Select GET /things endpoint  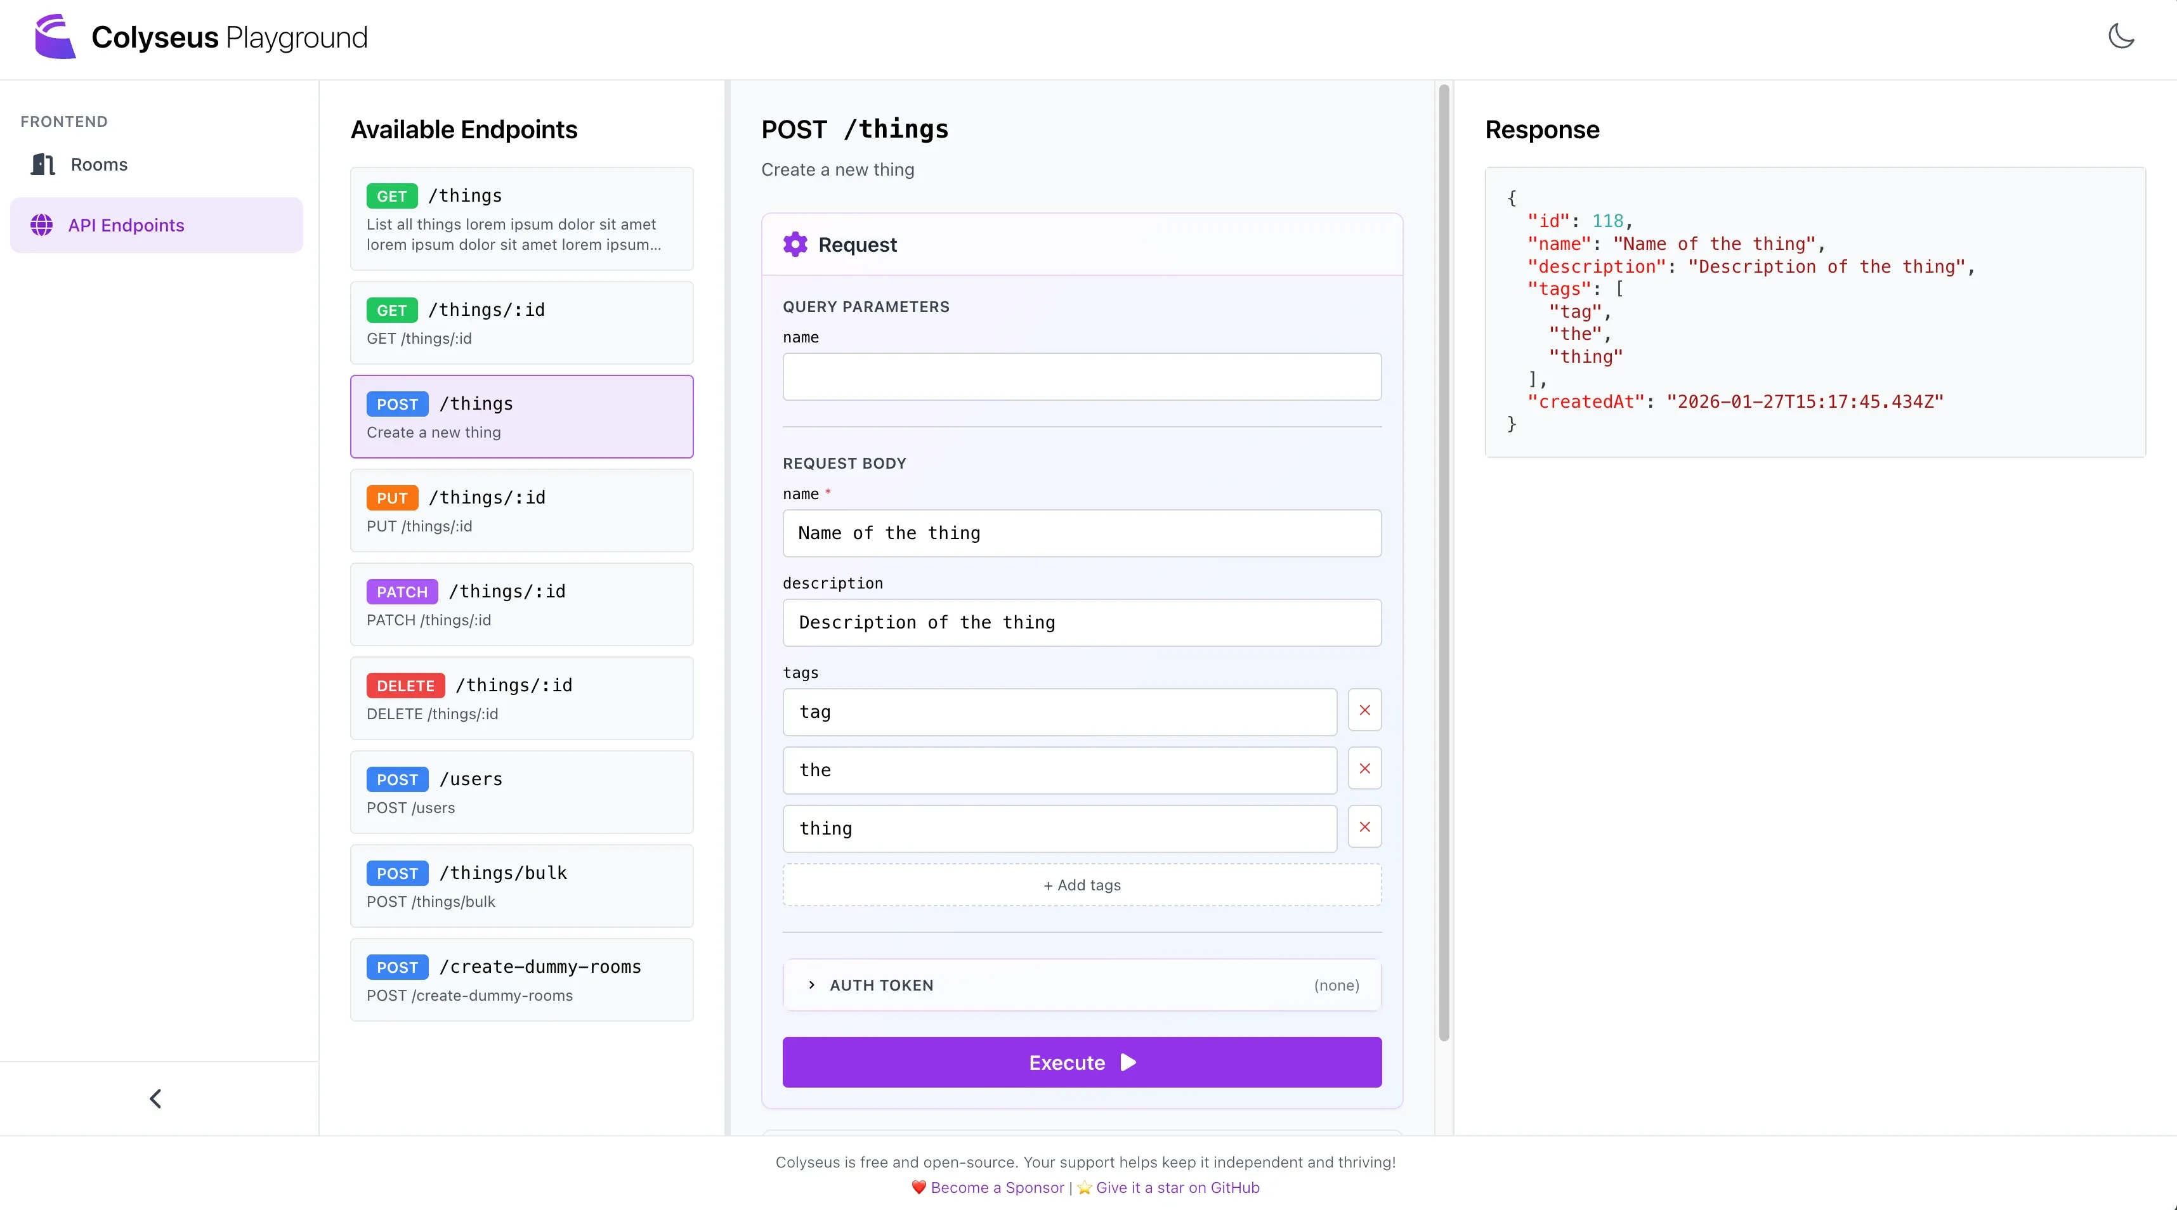tap(521, 219)
